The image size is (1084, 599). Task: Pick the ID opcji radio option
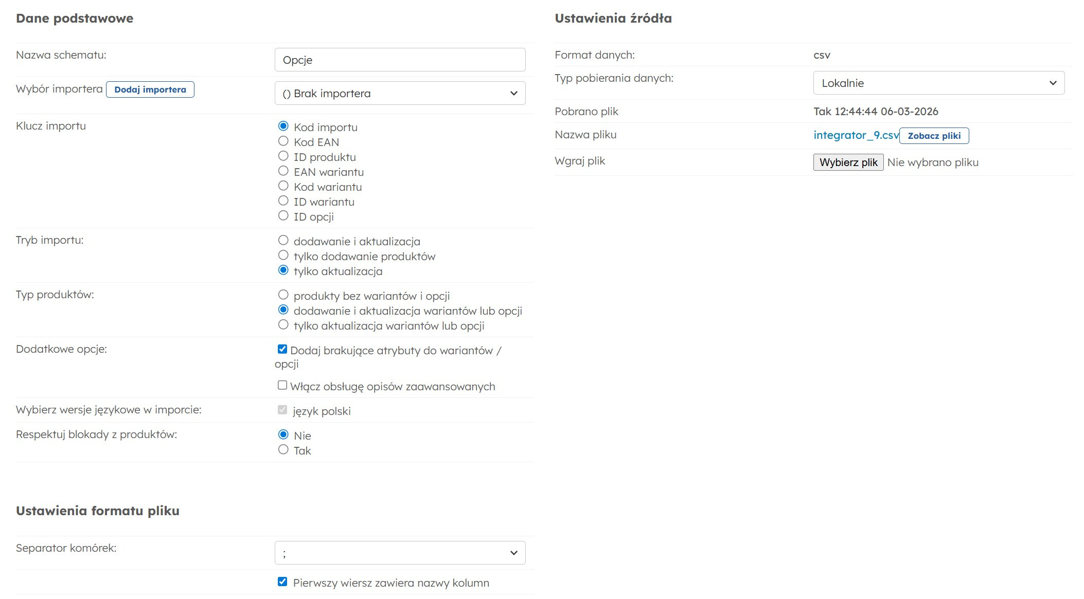[283, 215]
